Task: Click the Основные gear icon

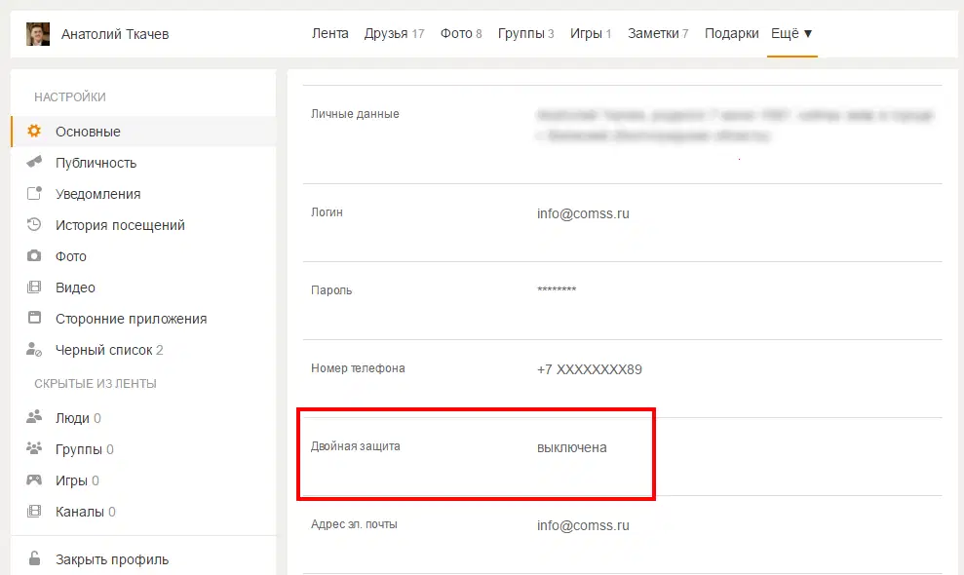Action: coord(34,131)
